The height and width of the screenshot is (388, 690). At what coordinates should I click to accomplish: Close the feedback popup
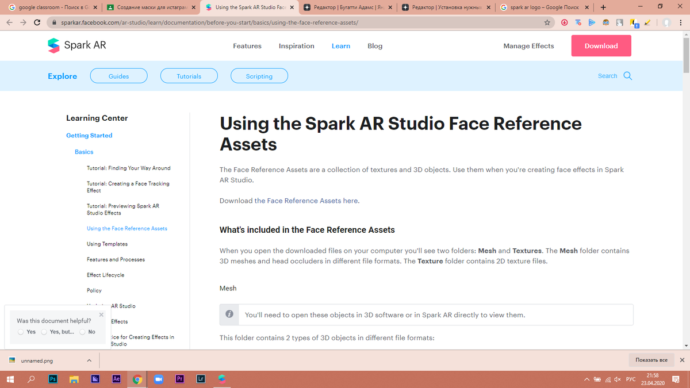[101, 314]
